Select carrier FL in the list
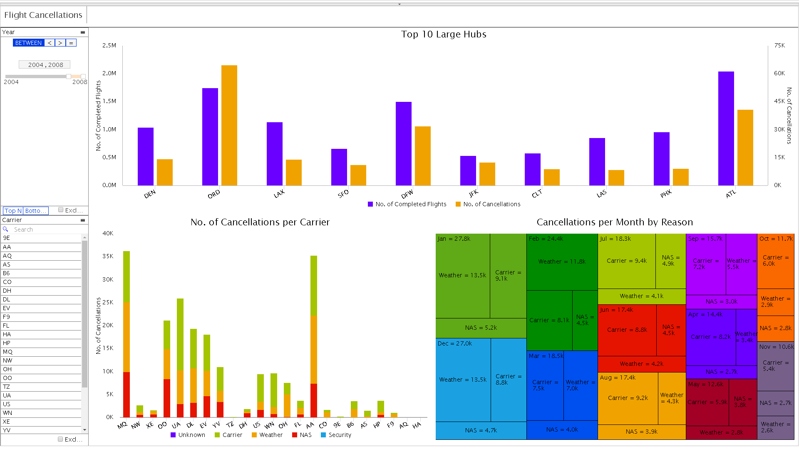This screenshot has width=799, height=449. (x=41, y=326)
